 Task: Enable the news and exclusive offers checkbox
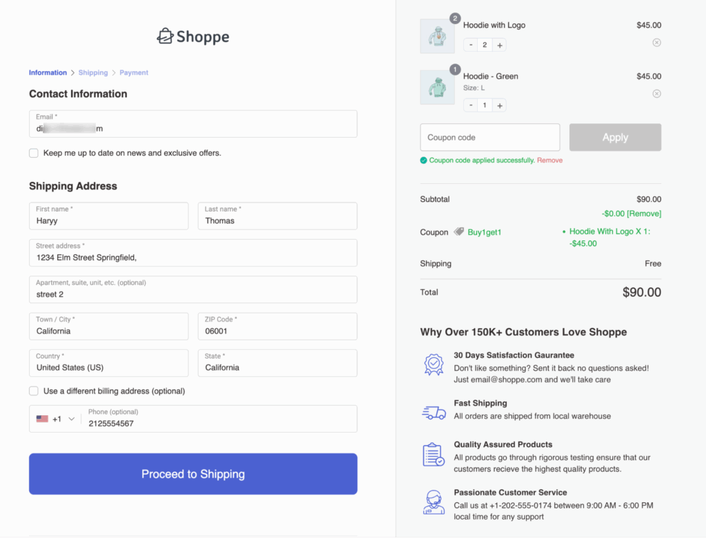tap(33, 153)
